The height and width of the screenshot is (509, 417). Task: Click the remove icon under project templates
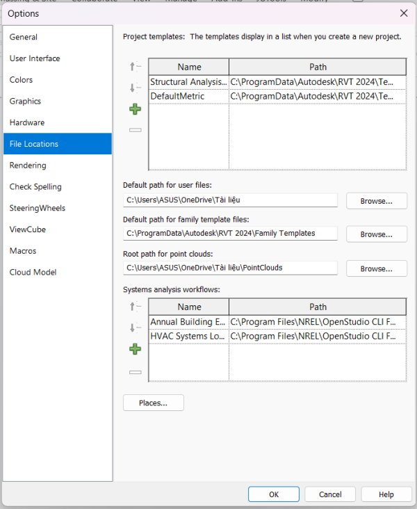tap(135, 130)
